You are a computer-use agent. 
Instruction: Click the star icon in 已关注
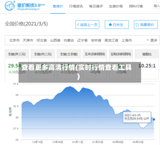110,25
